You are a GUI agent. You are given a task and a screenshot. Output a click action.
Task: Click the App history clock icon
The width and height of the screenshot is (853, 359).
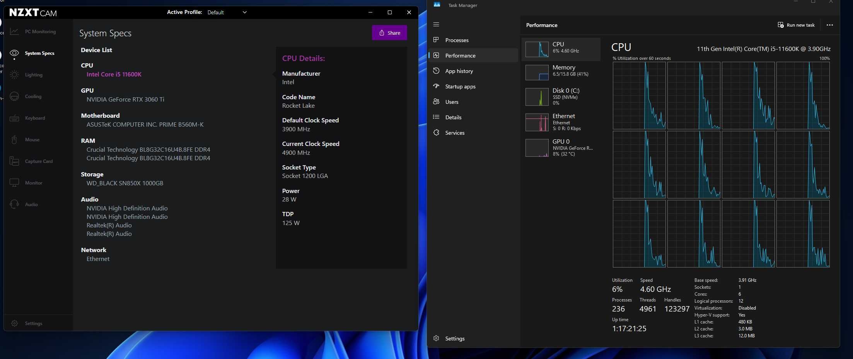point(436,71)
